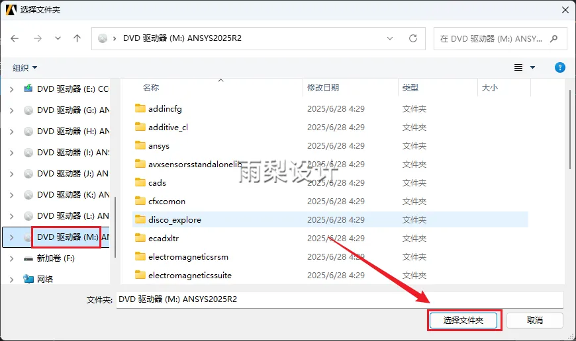
Task: Click the cads folder icon
Action: [140, 182]
